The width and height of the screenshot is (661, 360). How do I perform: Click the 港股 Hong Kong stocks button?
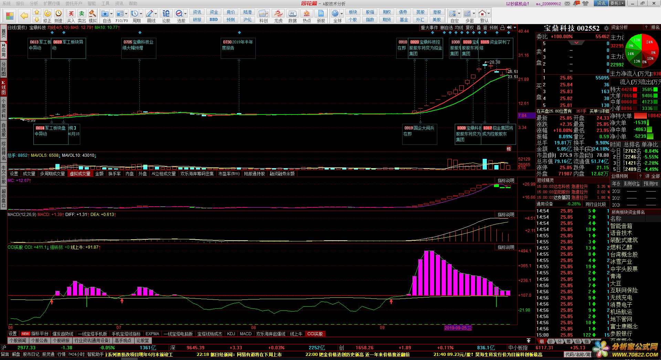(x=437, y=12)
